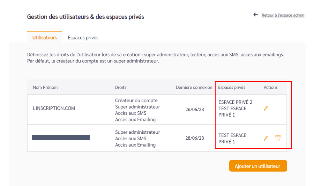Click the Espaces privés column header

click(232, 87)
